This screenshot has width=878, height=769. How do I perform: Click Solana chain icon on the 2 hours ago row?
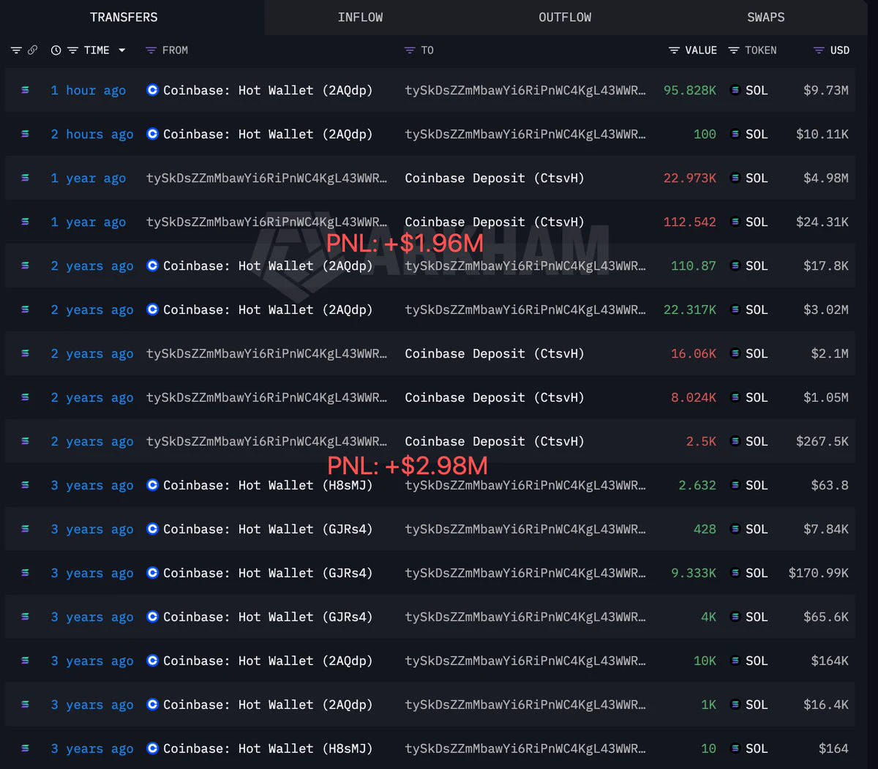tap(26, 134)
